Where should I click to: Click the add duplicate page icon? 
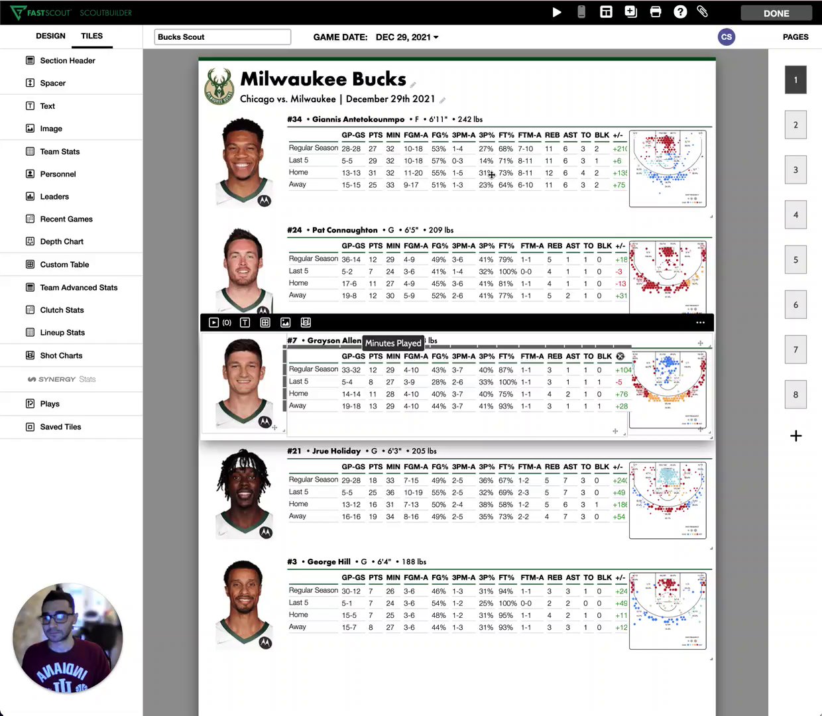[x=630, y=12]
